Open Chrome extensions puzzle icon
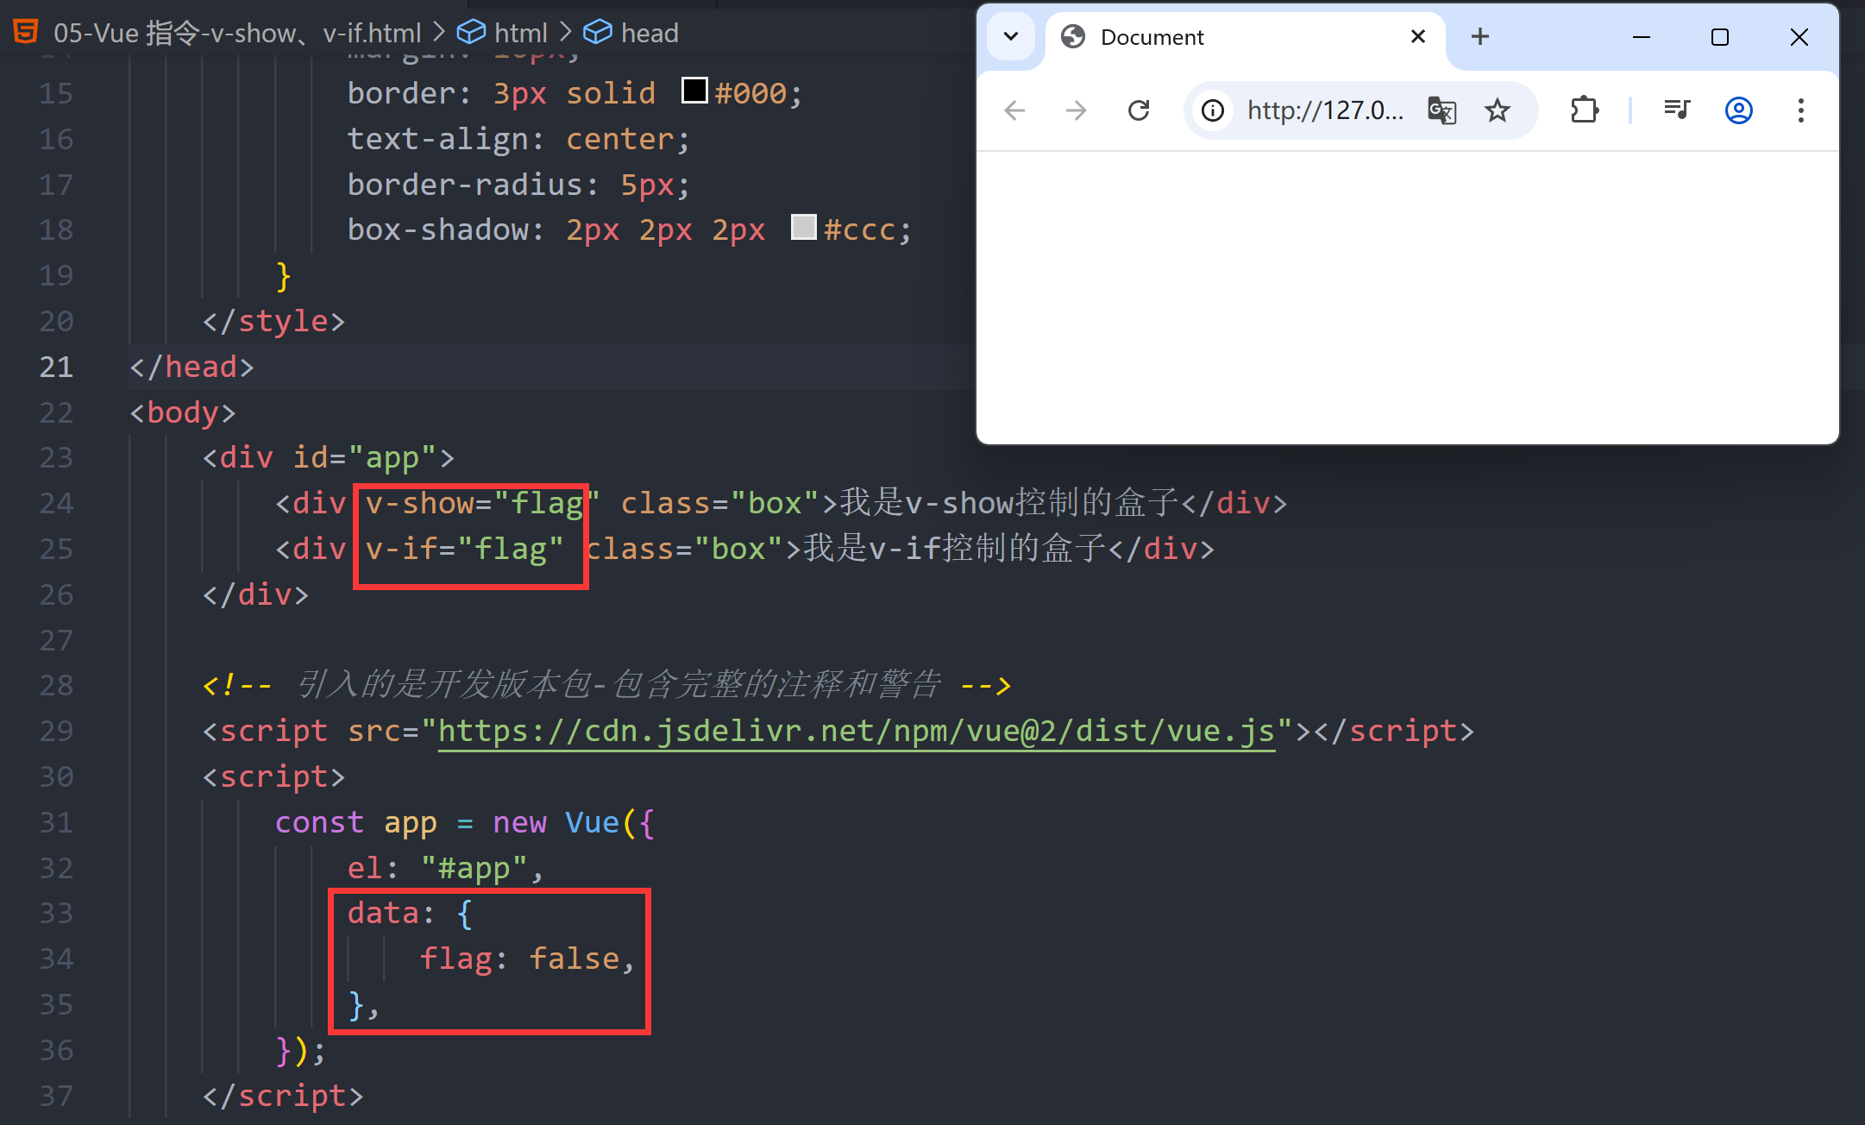Viewport: 1865px width, 1125px height. point(1585,110)
